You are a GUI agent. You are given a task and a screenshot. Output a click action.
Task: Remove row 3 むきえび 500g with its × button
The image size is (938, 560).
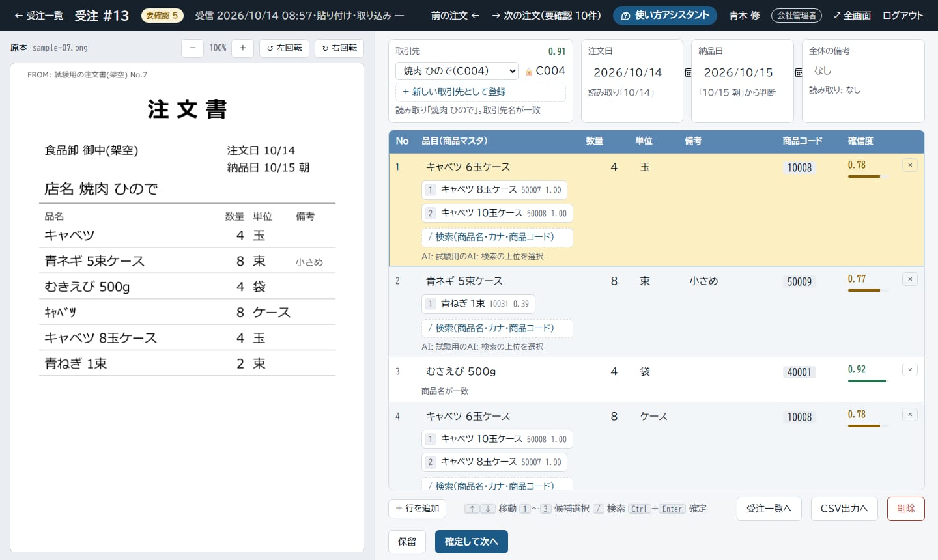point(910,370)
